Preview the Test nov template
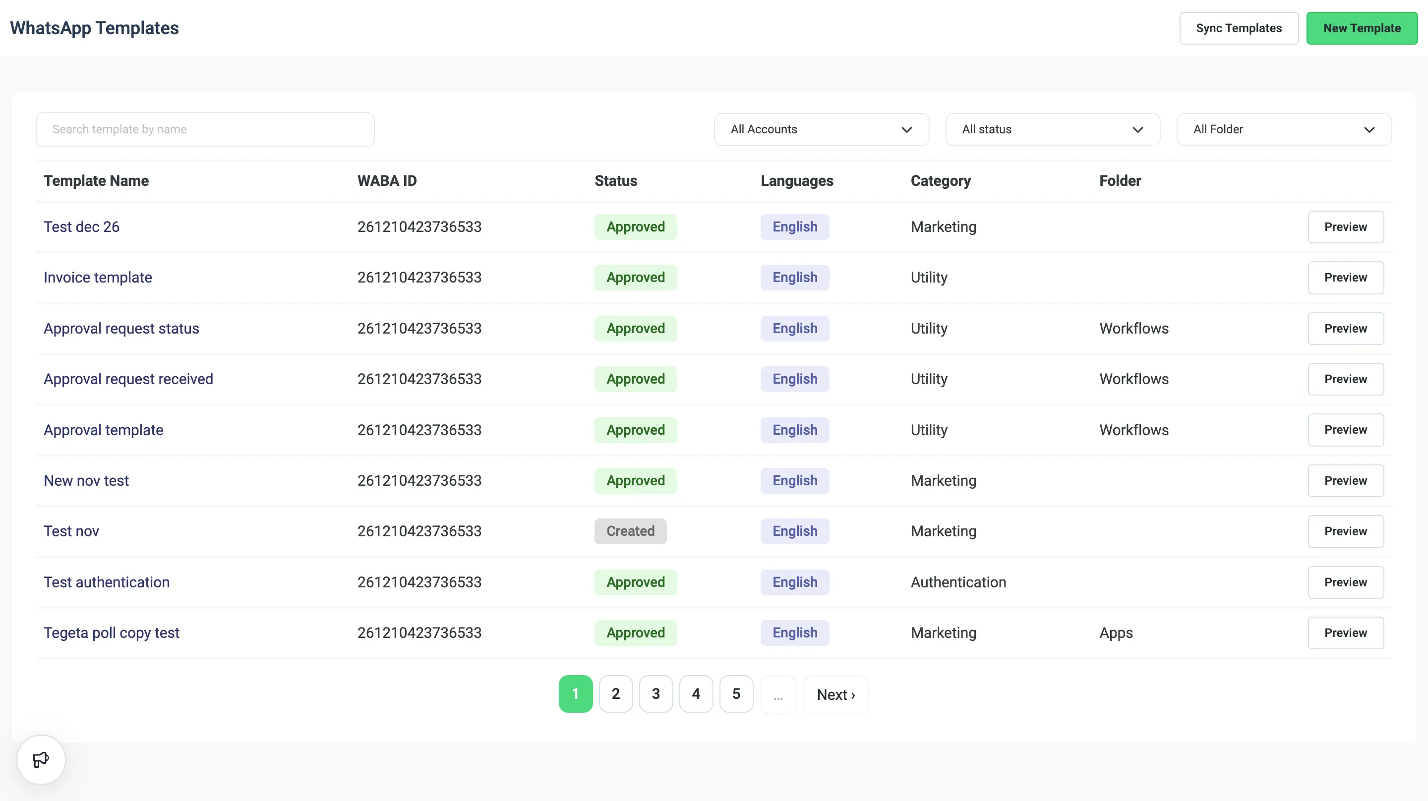 tap(1345, 531)
